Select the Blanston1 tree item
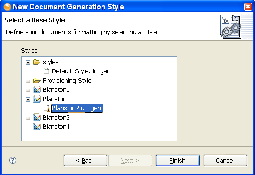The height and width of the screenshot is (175, 255). (56, 90)
